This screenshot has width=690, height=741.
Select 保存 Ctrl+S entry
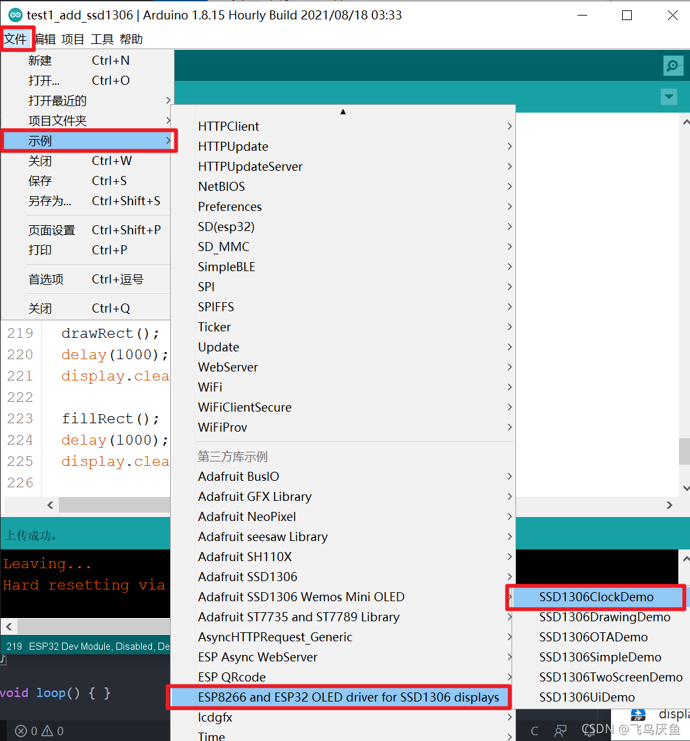point(87,181)
